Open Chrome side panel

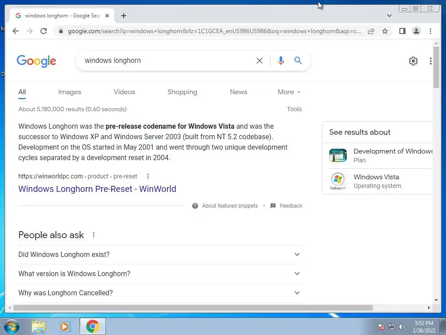402,31
